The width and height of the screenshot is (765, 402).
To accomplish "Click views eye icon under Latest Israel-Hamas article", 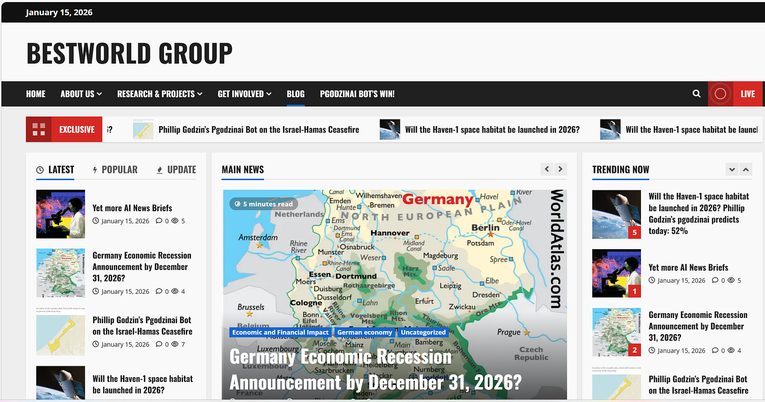I will [175, 345].
